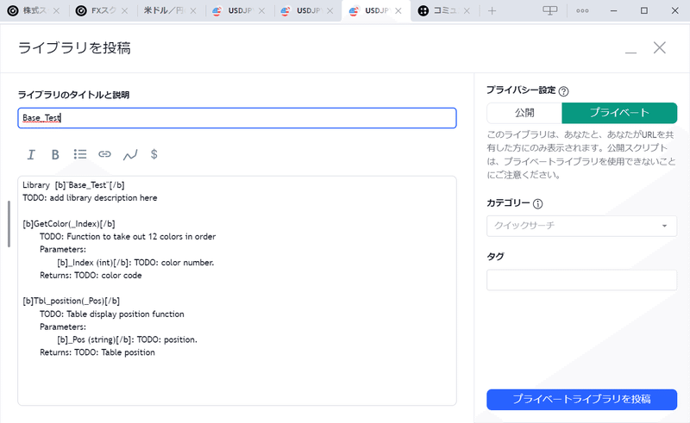Open the dropdown arrow of the category field
This screenshot has width=690, height=423.
(664, 226)
